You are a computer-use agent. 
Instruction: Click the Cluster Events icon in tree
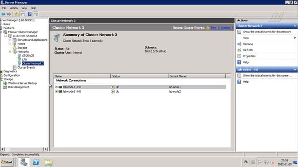tap(14, 67)
